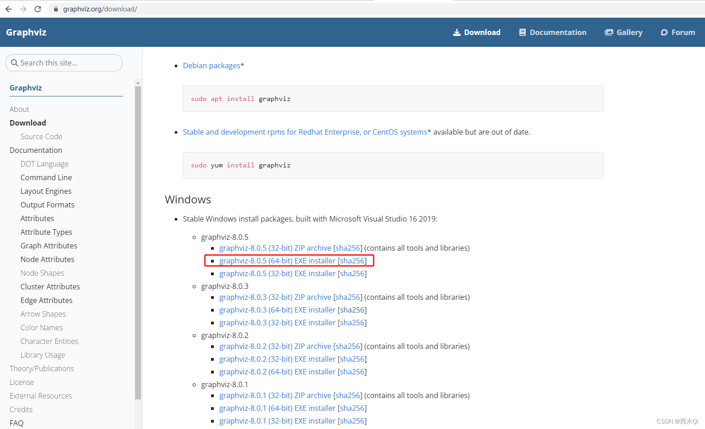Click the sudo apt install graphviz code block

(x=393, y=99)
